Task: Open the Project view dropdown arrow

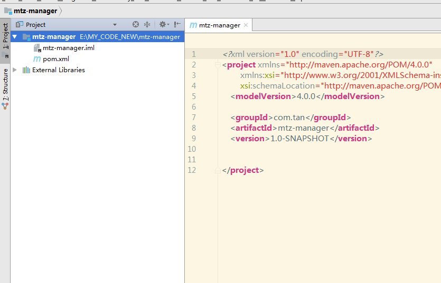Action: [x=115, y=25]
